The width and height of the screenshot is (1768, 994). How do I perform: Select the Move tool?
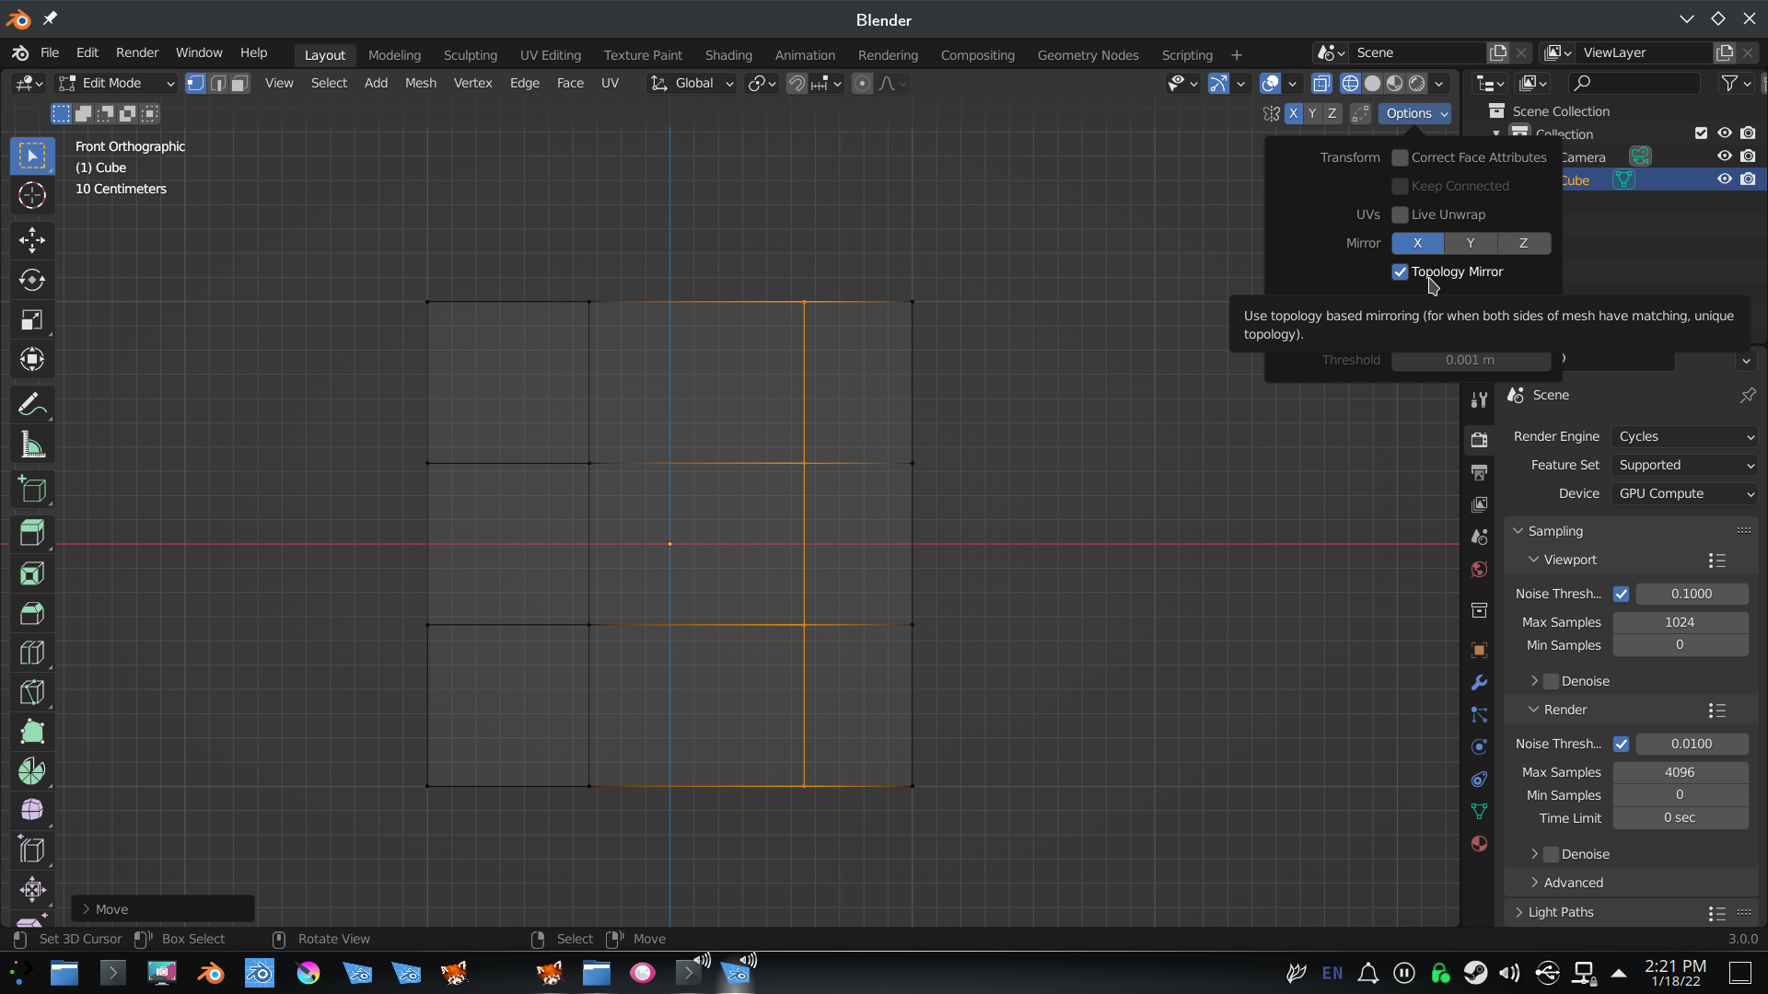click(x=32, y=240)
